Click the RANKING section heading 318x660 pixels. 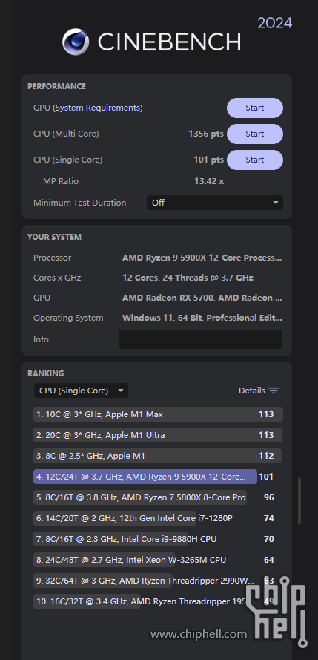(x=46, y=373)
